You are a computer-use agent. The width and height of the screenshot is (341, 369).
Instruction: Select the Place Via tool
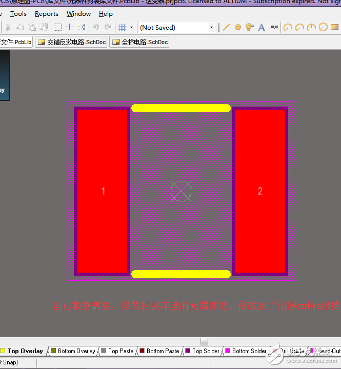click(249, 27)
